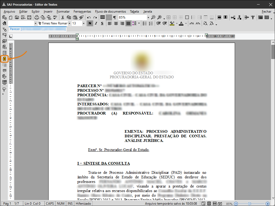Image resolution: width=275 pixels, height=206 pixels.
Task: Open the Janela menu
Action: (x=147, y=12)
